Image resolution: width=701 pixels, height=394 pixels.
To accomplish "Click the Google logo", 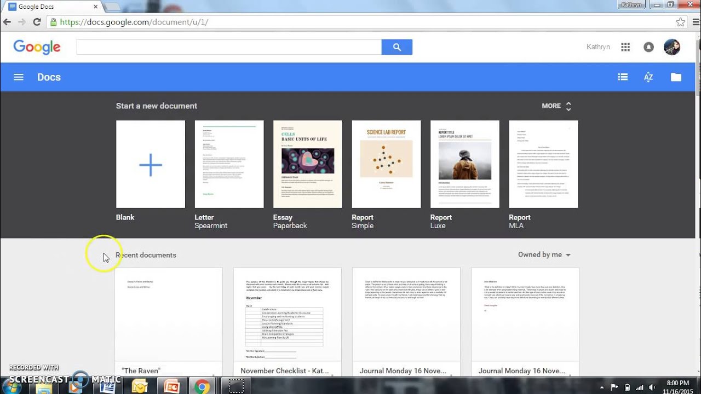I will click(x=37, y=47).
